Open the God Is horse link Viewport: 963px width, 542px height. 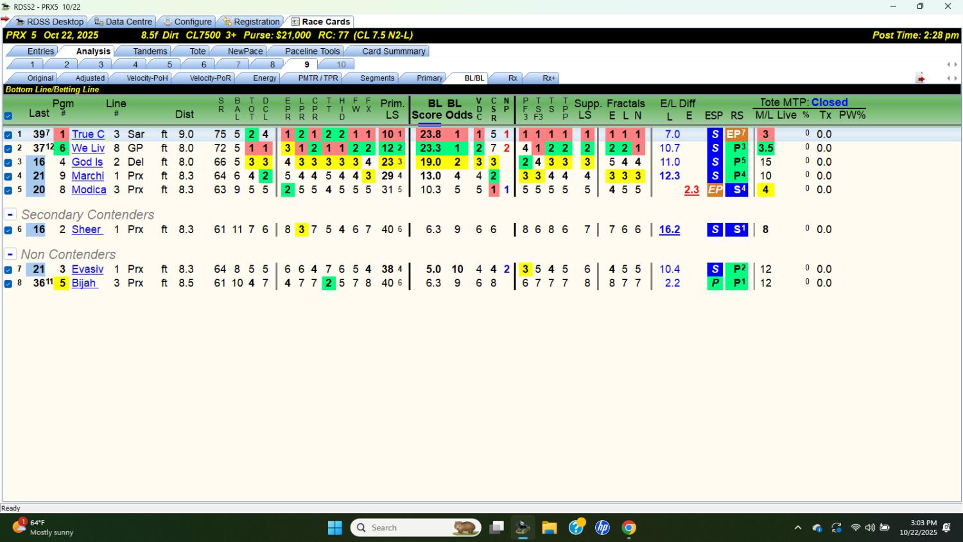coord(87,162)
